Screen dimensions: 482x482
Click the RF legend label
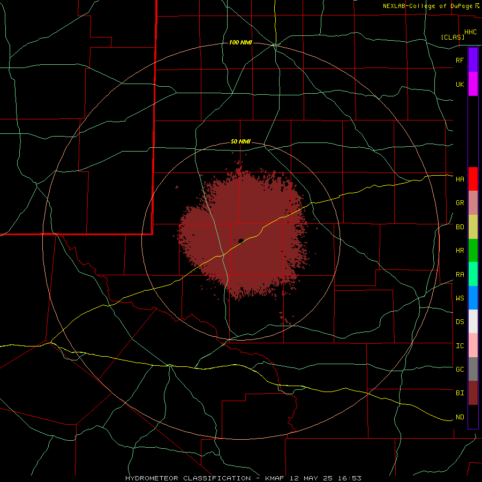pyautogui.click(x=460, y=60)
